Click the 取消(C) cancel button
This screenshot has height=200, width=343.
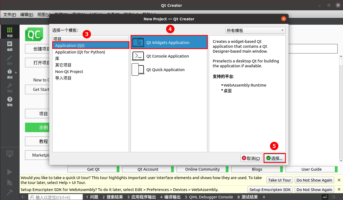(x=251, y=158)
